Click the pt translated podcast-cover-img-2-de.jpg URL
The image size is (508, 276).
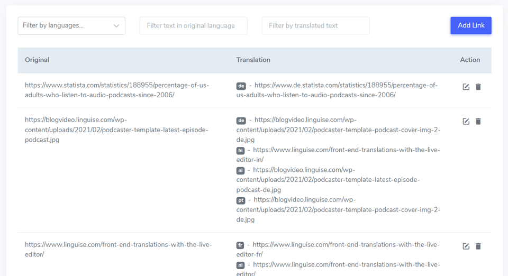point(338,210)
